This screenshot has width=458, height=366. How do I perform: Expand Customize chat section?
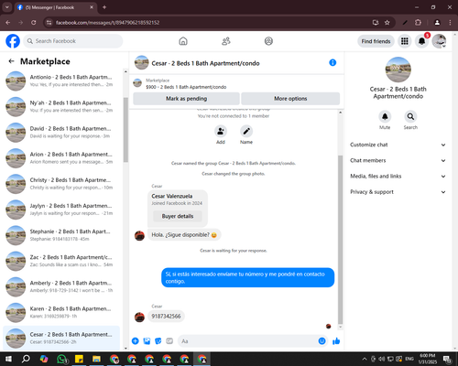pyautogui.click(x=398, y=145)
